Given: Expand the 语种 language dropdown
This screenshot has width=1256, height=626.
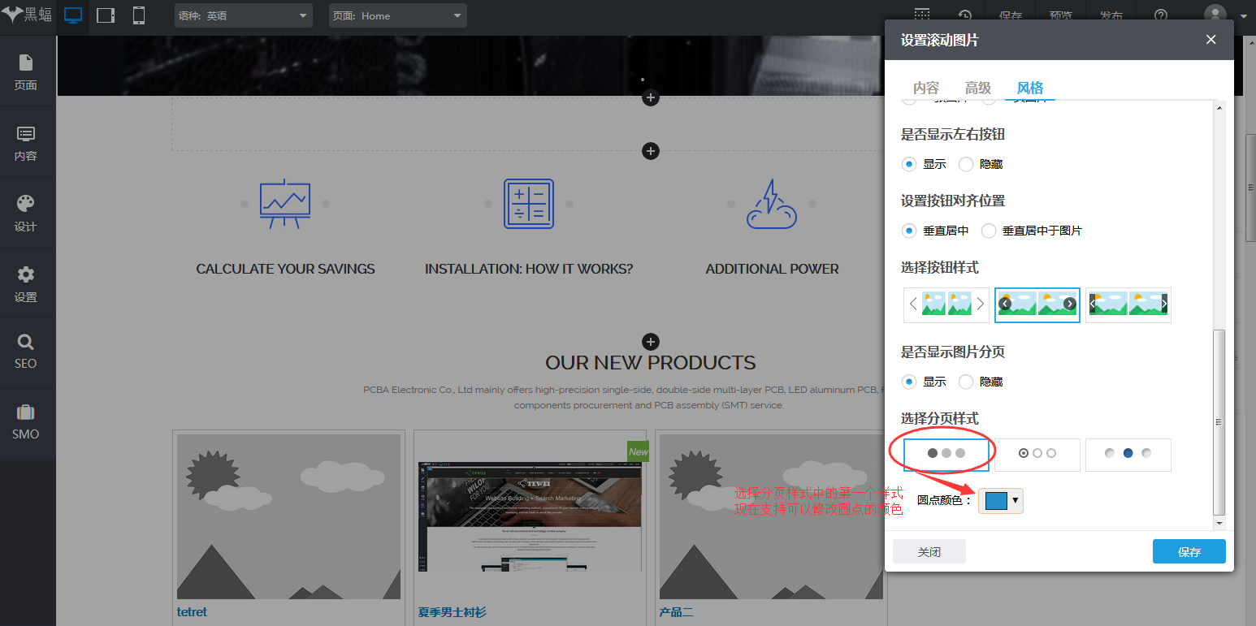Looking at the screenshot, I should click(x=243, y=15).
